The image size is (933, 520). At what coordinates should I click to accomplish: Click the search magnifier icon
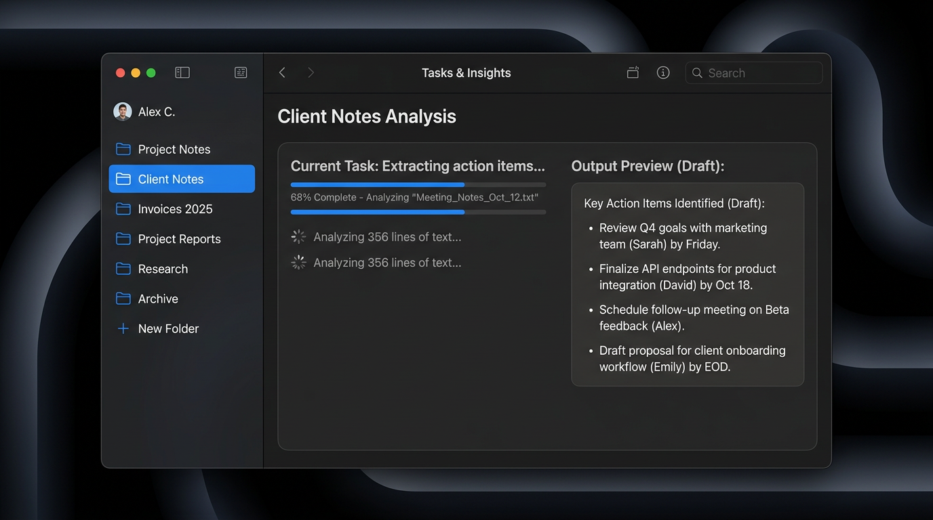[697, 72]
